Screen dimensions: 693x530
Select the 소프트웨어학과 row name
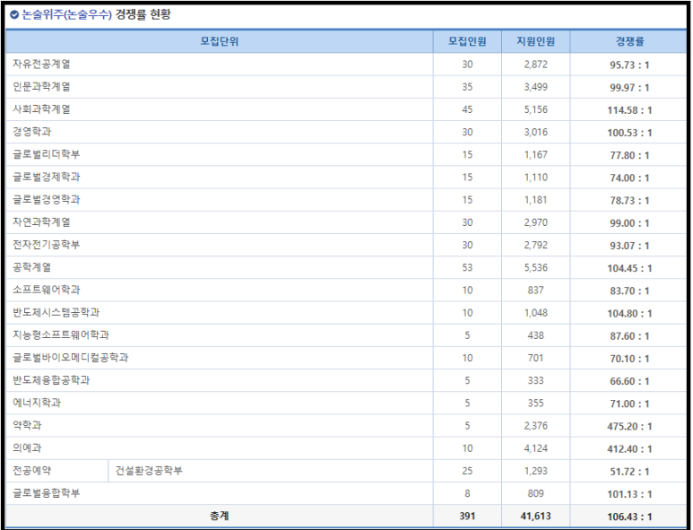click(46, 290)
